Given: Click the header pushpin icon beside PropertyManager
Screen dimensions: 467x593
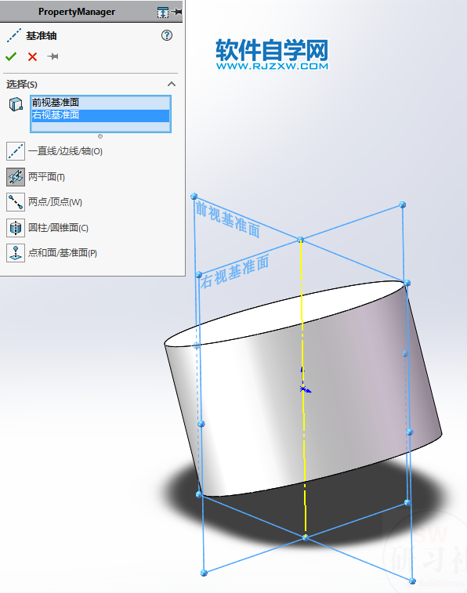Looking at the screenshot, I should (176, 12).
